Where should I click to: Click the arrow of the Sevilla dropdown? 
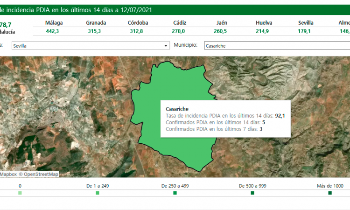(166, 46)
